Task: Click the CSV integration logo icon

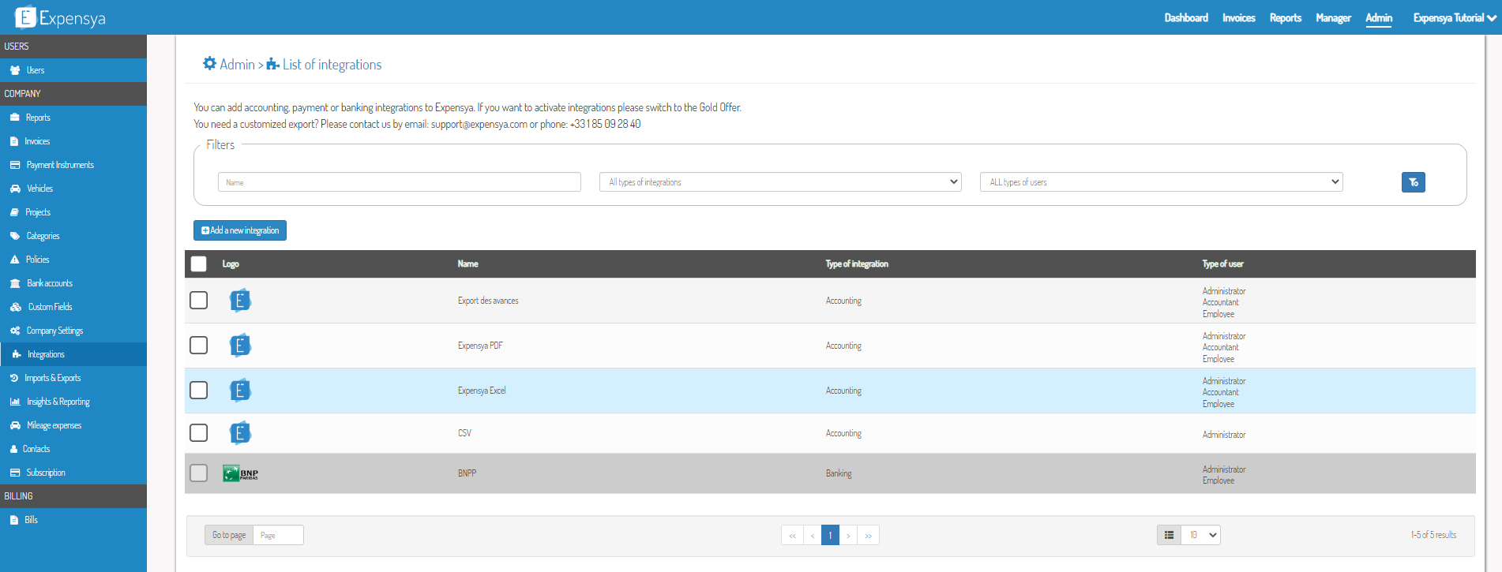Action: [240, 433]
